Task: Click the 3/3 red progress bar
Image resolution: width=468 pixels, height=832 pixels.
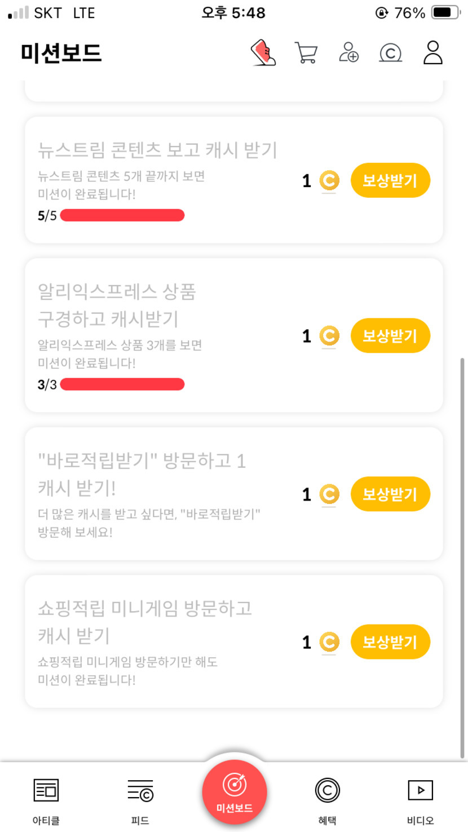Action: coord(122,384)
